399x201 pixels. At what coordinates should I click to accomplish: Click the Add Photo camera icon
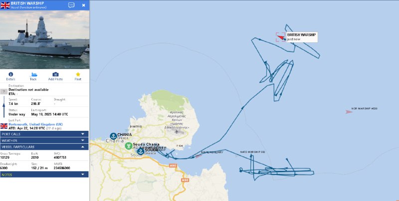tap(55, 74)
